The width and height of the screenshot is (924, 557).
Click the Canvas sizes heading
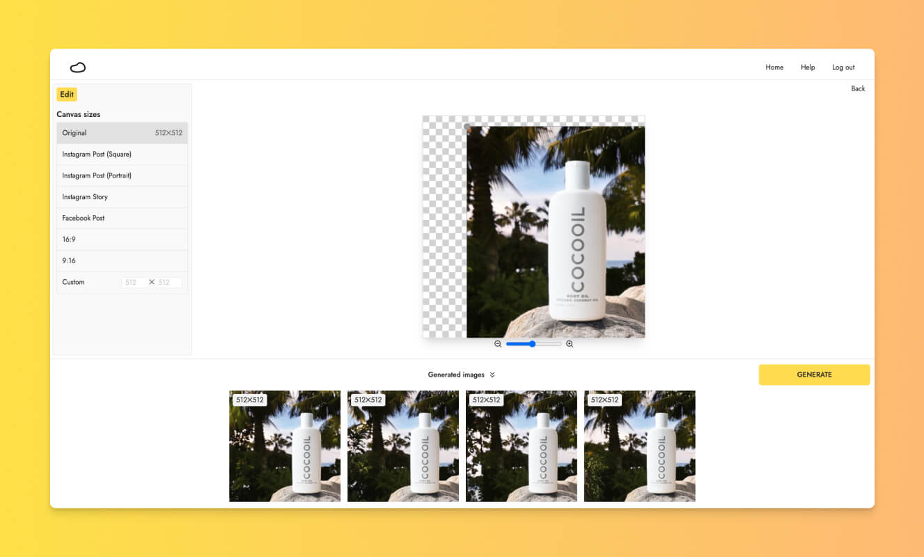click(x=79, y=114)
